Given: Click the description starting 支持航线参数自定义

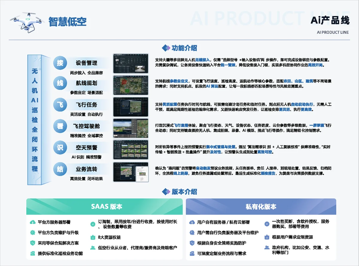Looking at the screenshot, I should 243,84.
